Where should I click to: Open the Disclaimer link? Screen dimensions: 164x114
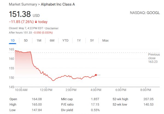coord(52,28)
